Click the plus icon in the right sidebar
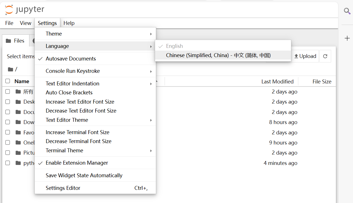Viewport: 353px width, 203px height. click(347, 38)
